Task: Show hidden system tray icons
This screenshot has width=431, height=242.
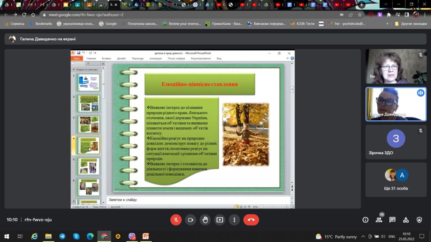Action: 363,236
